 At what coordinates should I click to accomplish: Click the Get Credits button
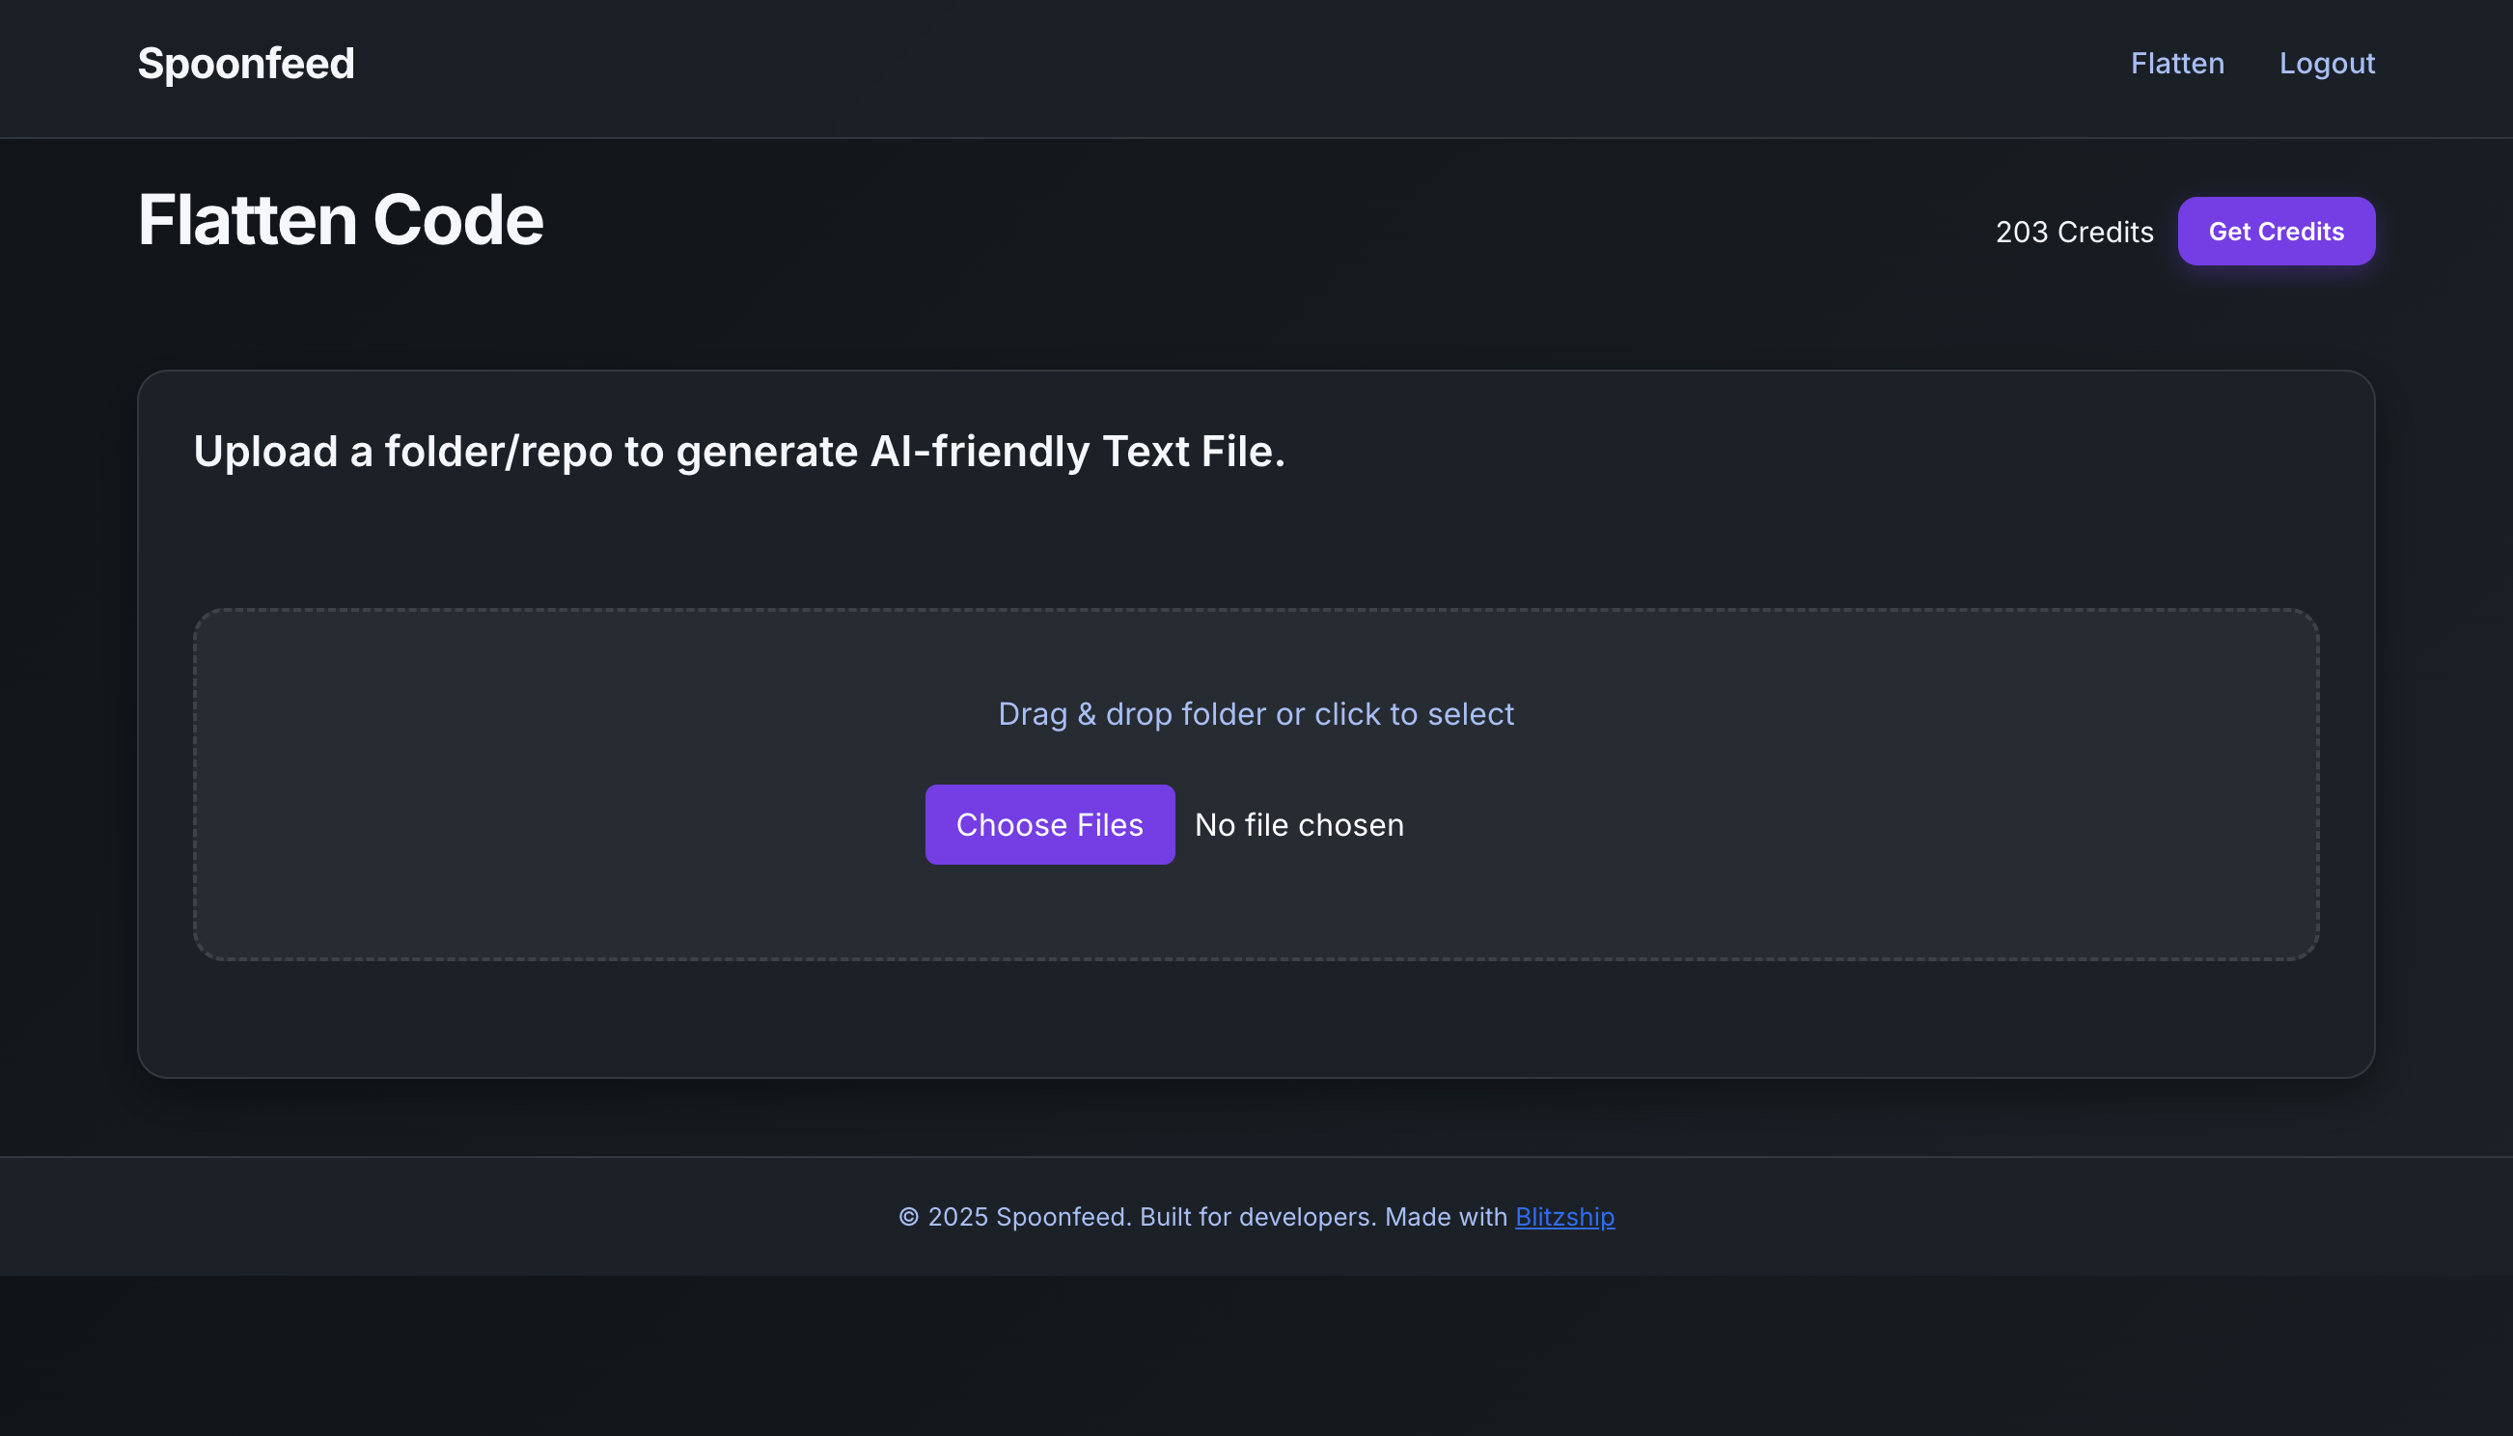2277,232
